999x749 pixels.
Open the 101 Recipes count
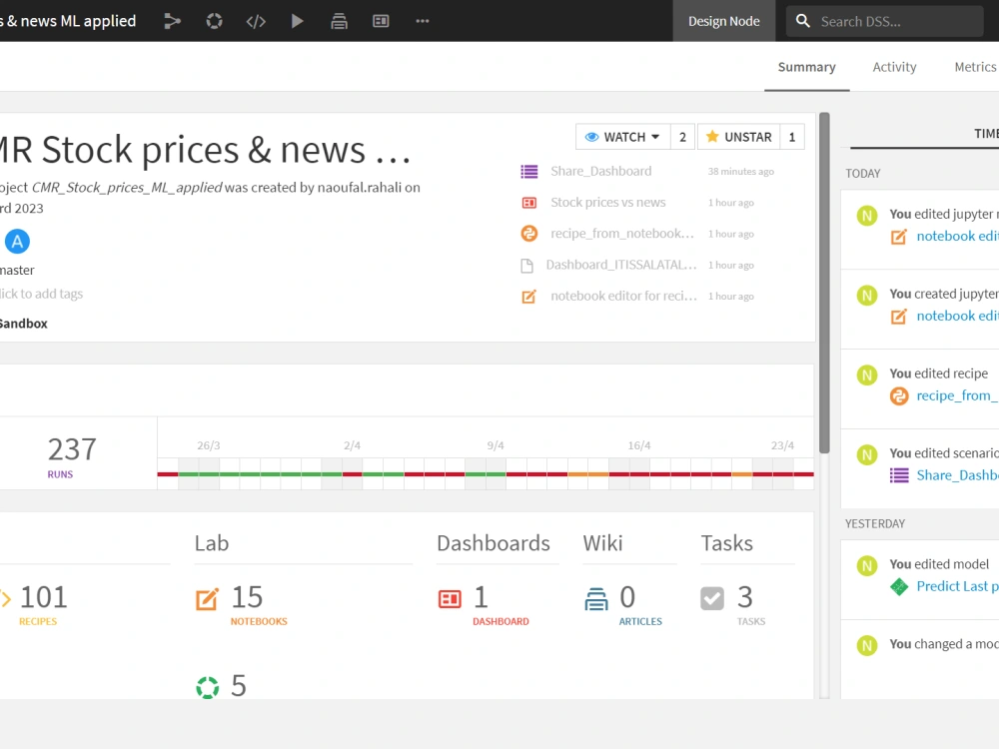(x=43, y=597)
